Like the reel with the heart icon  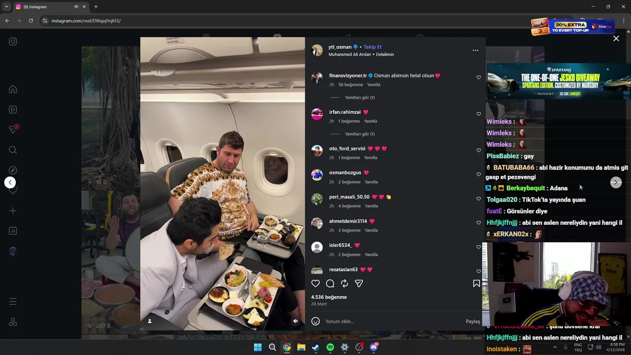coord(315,284)
